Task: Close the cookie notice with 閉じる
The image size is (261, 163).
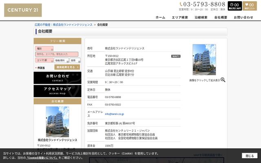Action: (x=250, y=156)
